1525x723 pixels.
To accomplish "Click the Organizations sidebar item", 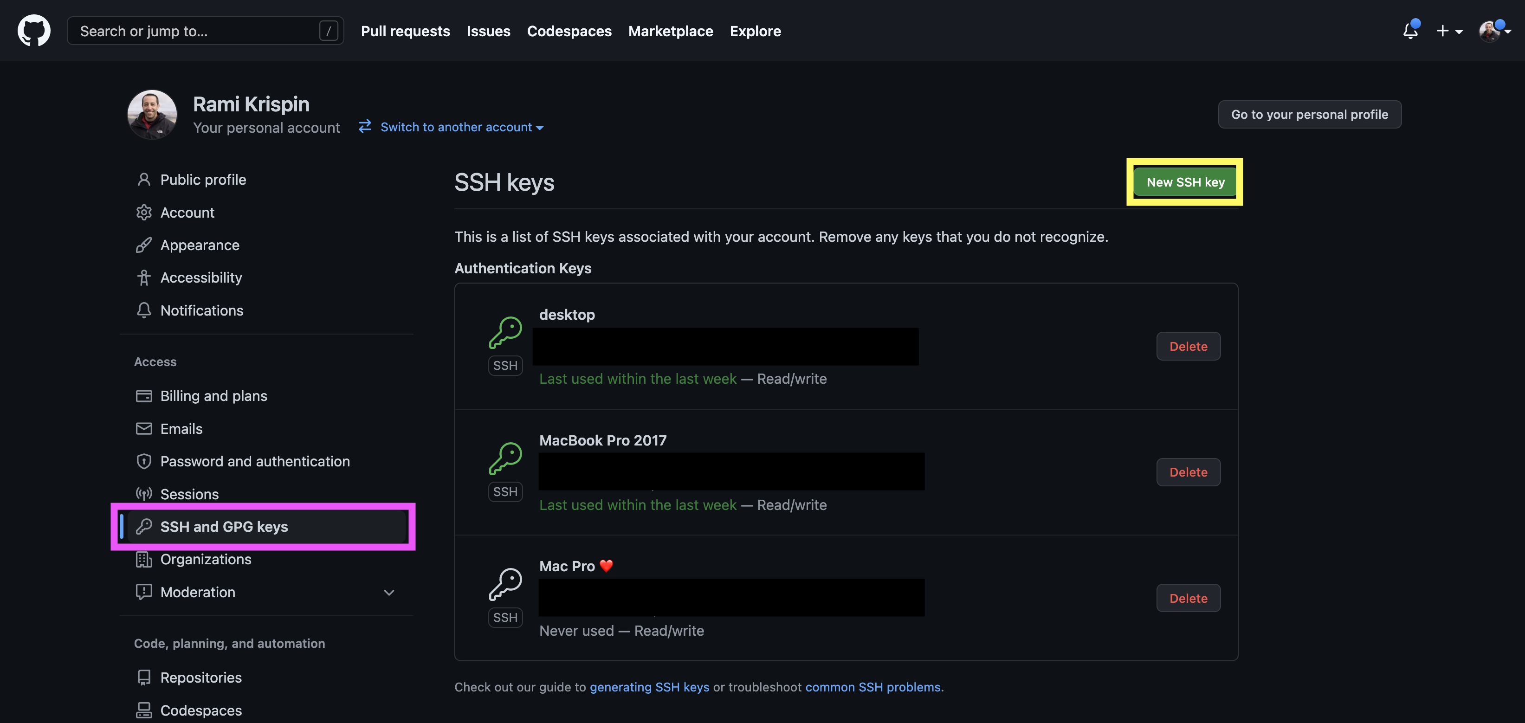I will (x=205, y=560).
